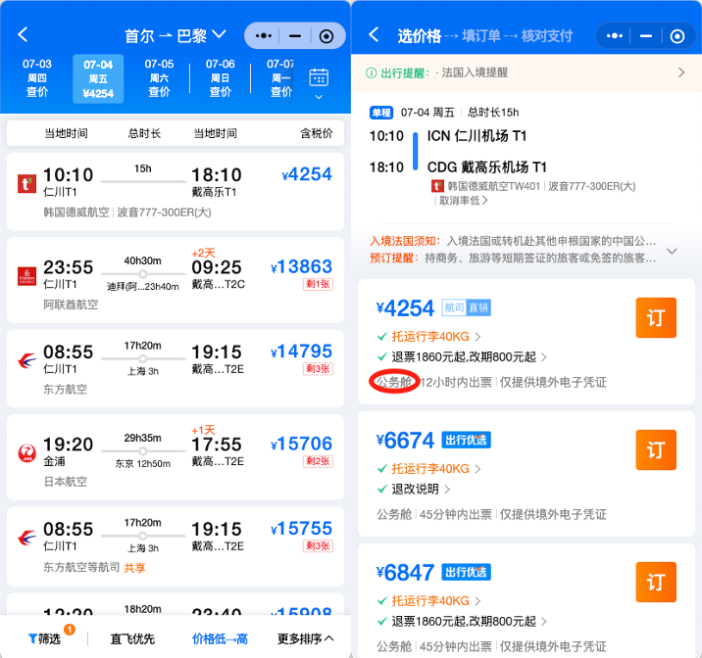Image resolution: width=702 pixels, height=658 pixels.
Task: Go back from the Seoul to Paris flight list
Action: pyautogui.click(x=23, y=34)
